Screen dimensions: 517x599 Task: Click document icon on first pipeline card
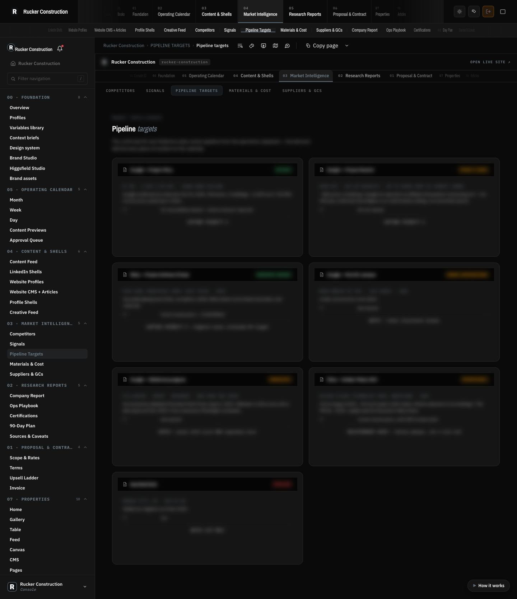125,170
